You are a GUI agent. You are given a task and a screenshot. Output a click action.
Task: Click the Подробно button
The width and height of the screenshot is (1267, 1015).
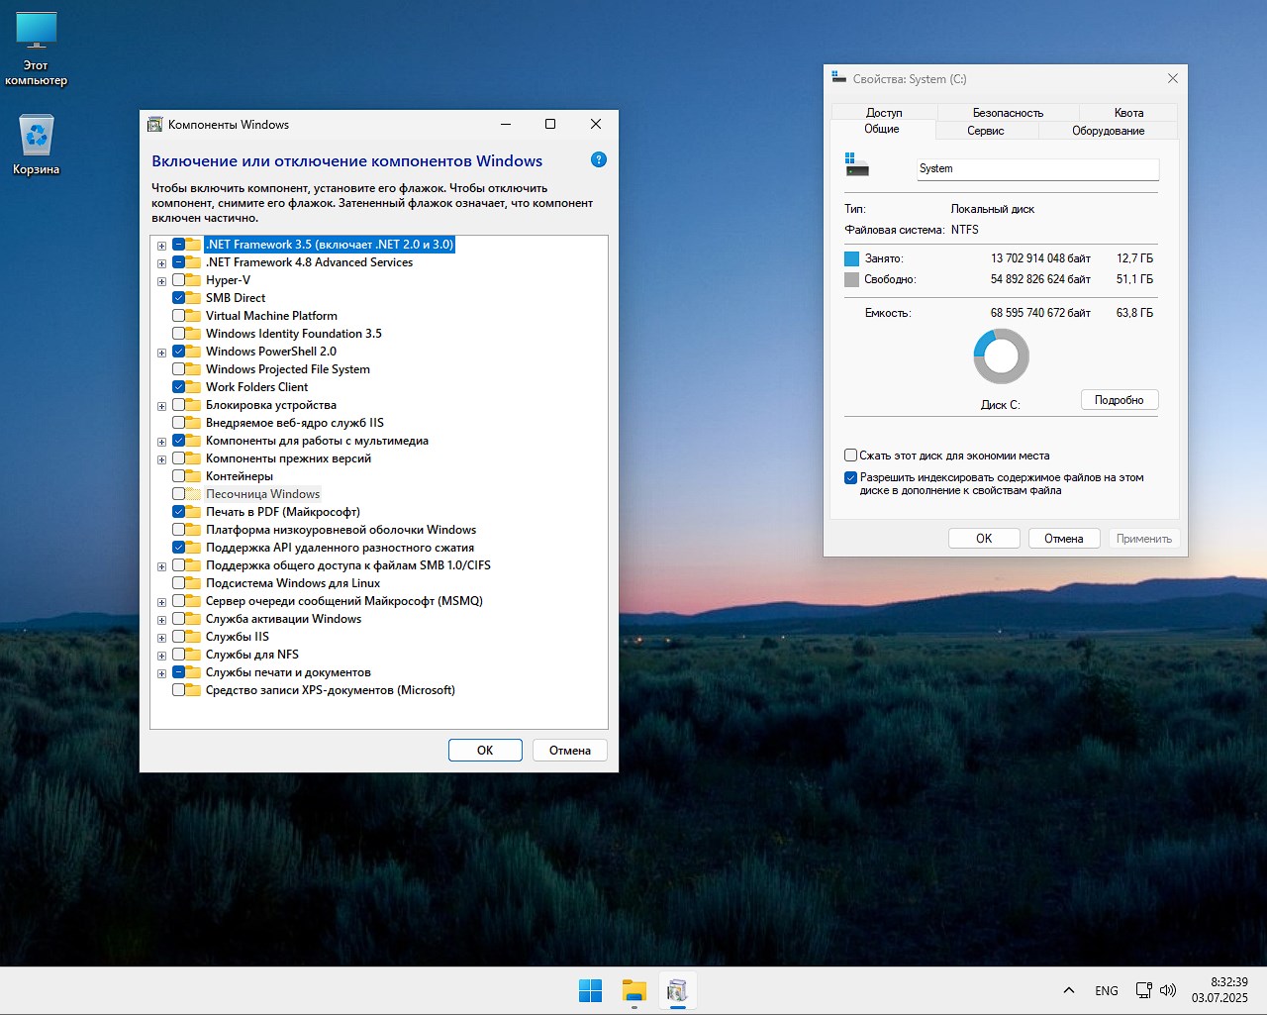click(1120, 400)
